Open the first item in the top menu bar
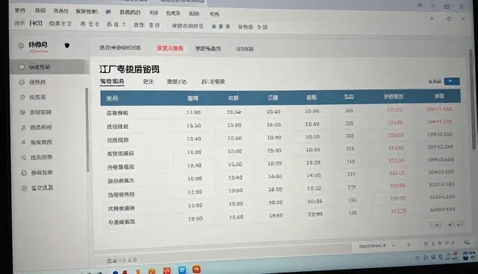478x274 pixels. [20, 10]
